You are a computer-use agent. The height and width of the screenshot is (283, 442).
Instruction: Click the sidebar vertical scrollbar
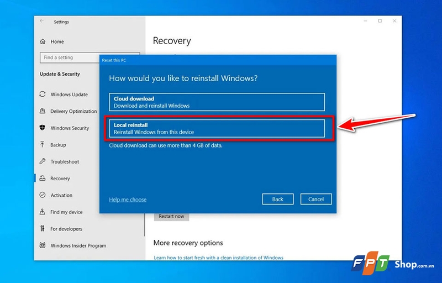145,224
